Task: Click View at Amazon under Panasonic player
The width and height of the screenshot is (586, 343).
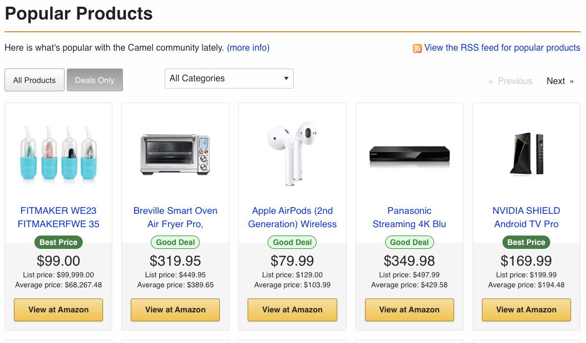Action: point(410,310)
